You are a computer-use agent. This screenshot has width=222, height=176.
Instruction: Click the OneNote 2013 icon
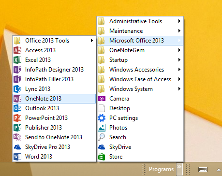click(17, 99)
